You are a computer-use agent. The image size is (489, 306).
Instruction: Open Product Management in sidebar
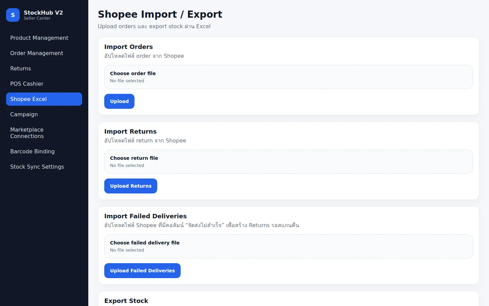[44, 38]
